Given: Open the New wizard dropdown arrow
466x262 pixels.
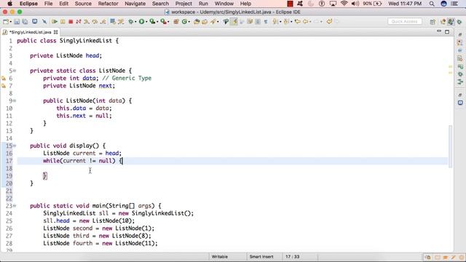Looking at the screenshot, I should click(x=10, y=22).
